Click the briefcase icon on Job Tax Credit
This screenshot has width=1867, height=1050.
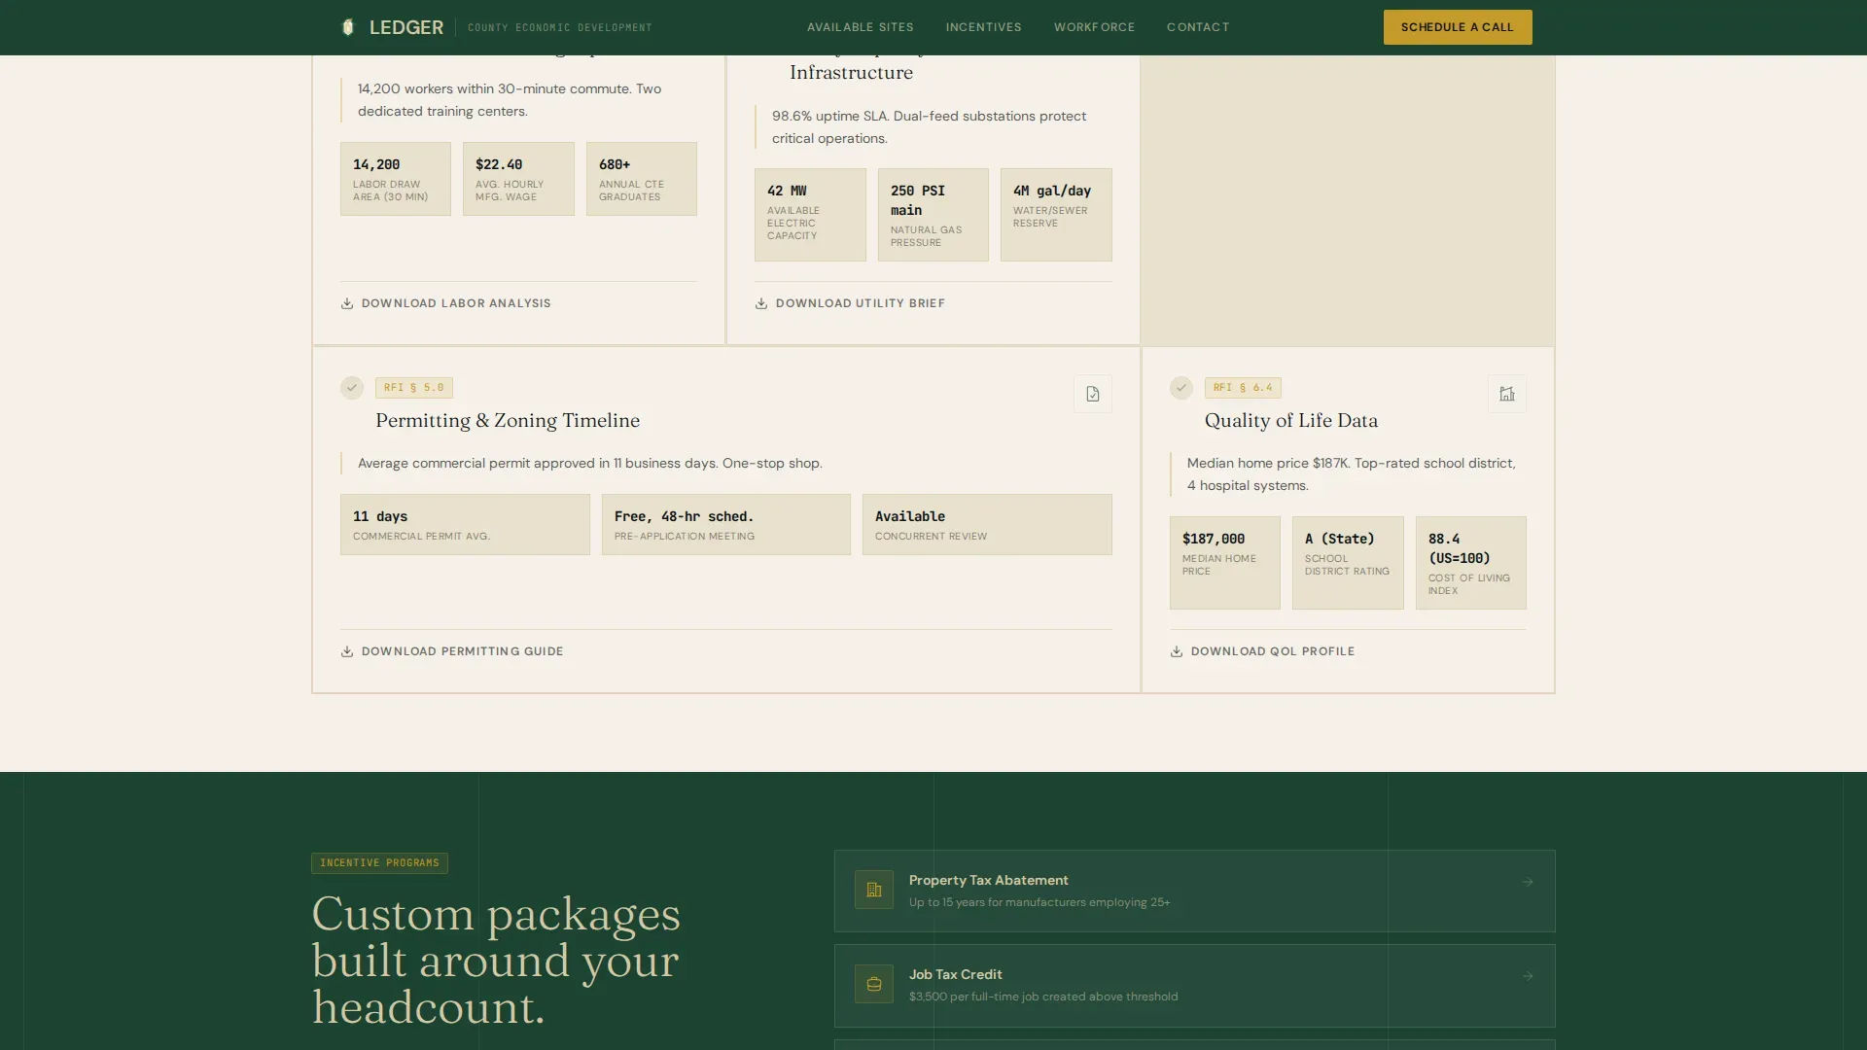(874, 984)
